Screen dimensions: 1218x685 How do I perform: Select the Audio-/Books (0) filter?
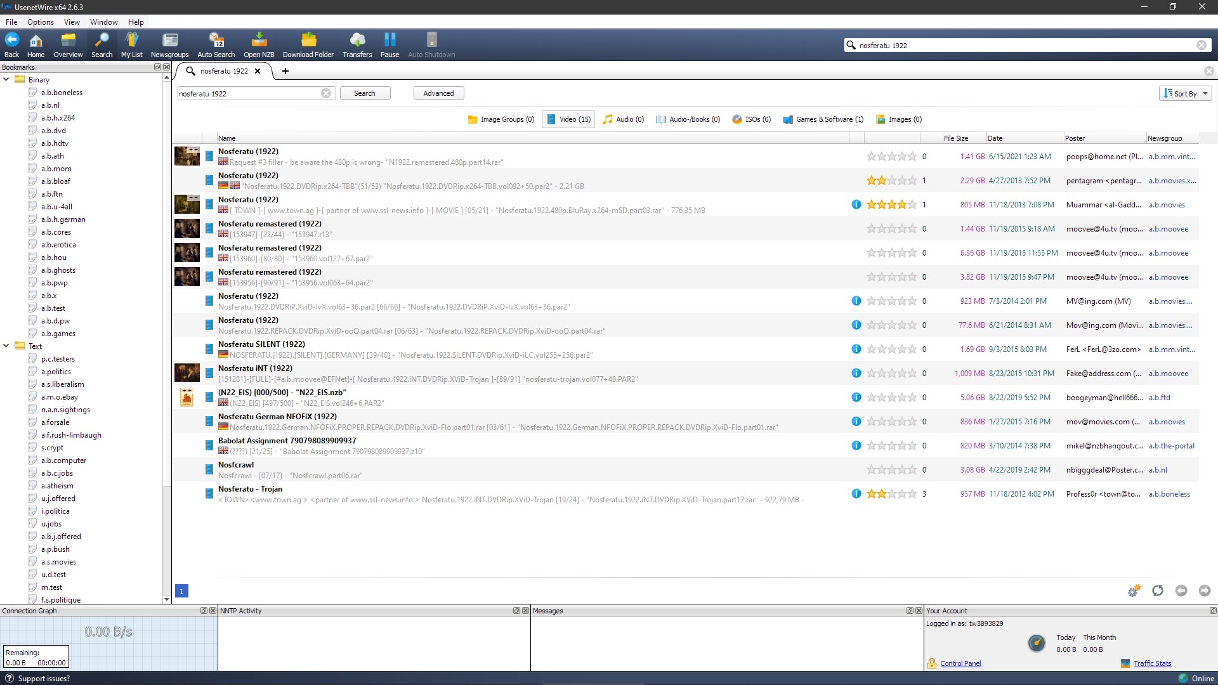[688, 119]
